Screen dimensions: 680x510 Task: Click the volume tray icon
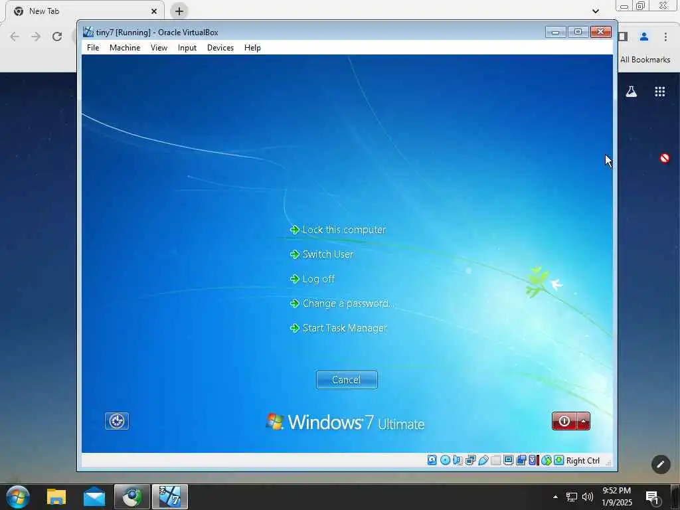pyautogui.click(x=588, y=497)
